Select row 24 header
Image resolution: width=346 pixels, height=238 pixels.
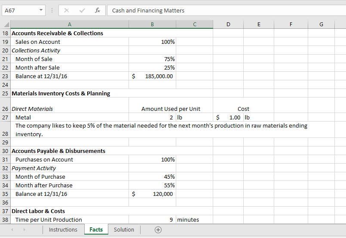(5, 85)
